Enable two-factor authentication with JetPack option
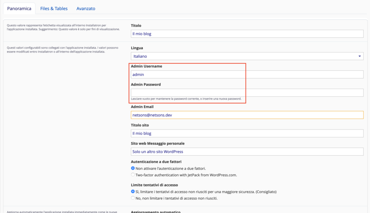The width and height of the screenshot is (370, 213). (x=133, y=175)
